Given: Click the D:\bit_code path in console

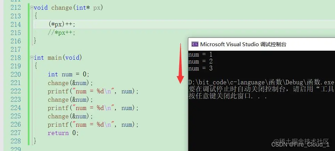Looking at the screenshot, I should click(261, 82).
